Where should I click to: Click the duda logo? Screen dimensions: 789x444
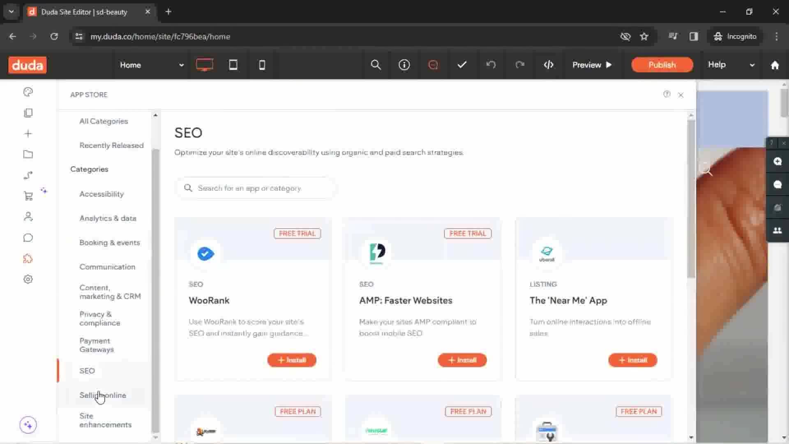[x=28, y=65]
